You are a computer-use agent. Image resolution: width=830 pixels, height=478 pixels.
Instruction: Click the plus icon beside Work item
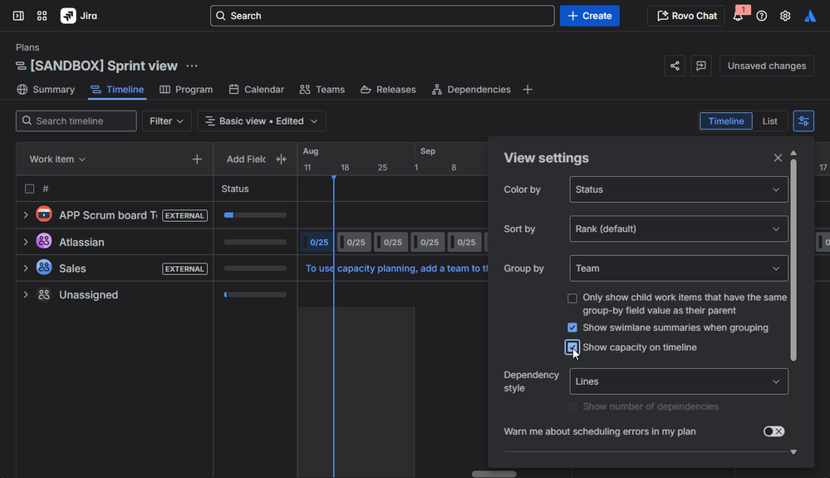[x=197, y=159]
